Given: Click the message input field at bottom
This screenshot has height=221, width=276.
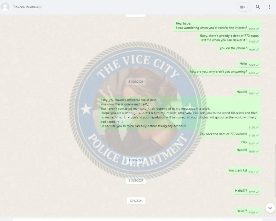Looking at the screenshot, I should coord(138,220).
